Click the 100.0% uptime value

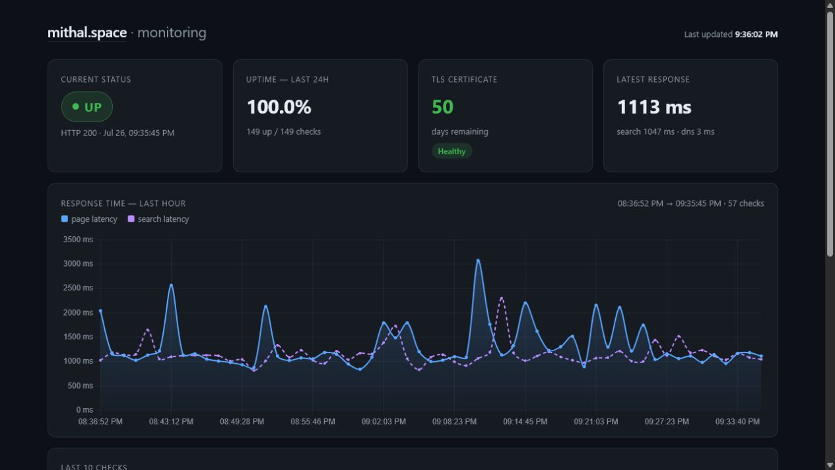(x=279, y=107)
